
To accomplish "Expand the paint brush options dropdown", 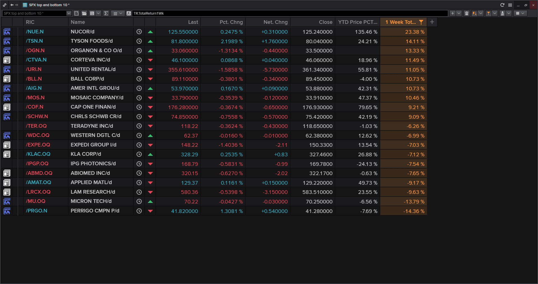I will (x=509, y=13).
